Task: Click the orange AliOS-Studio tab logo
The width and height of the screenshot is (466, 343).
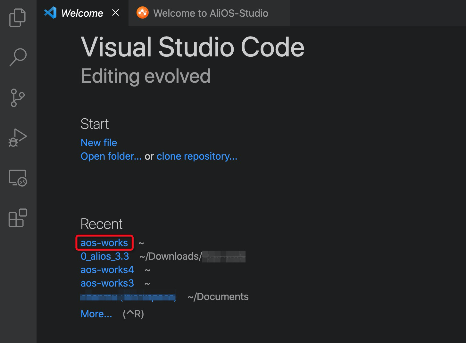Action: [143, 13]
